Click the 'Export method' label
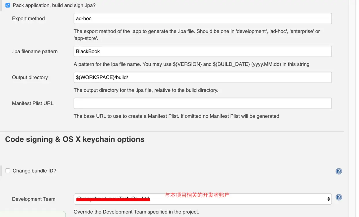The height and width of the screenshot is (217, 359). (28, 19)
